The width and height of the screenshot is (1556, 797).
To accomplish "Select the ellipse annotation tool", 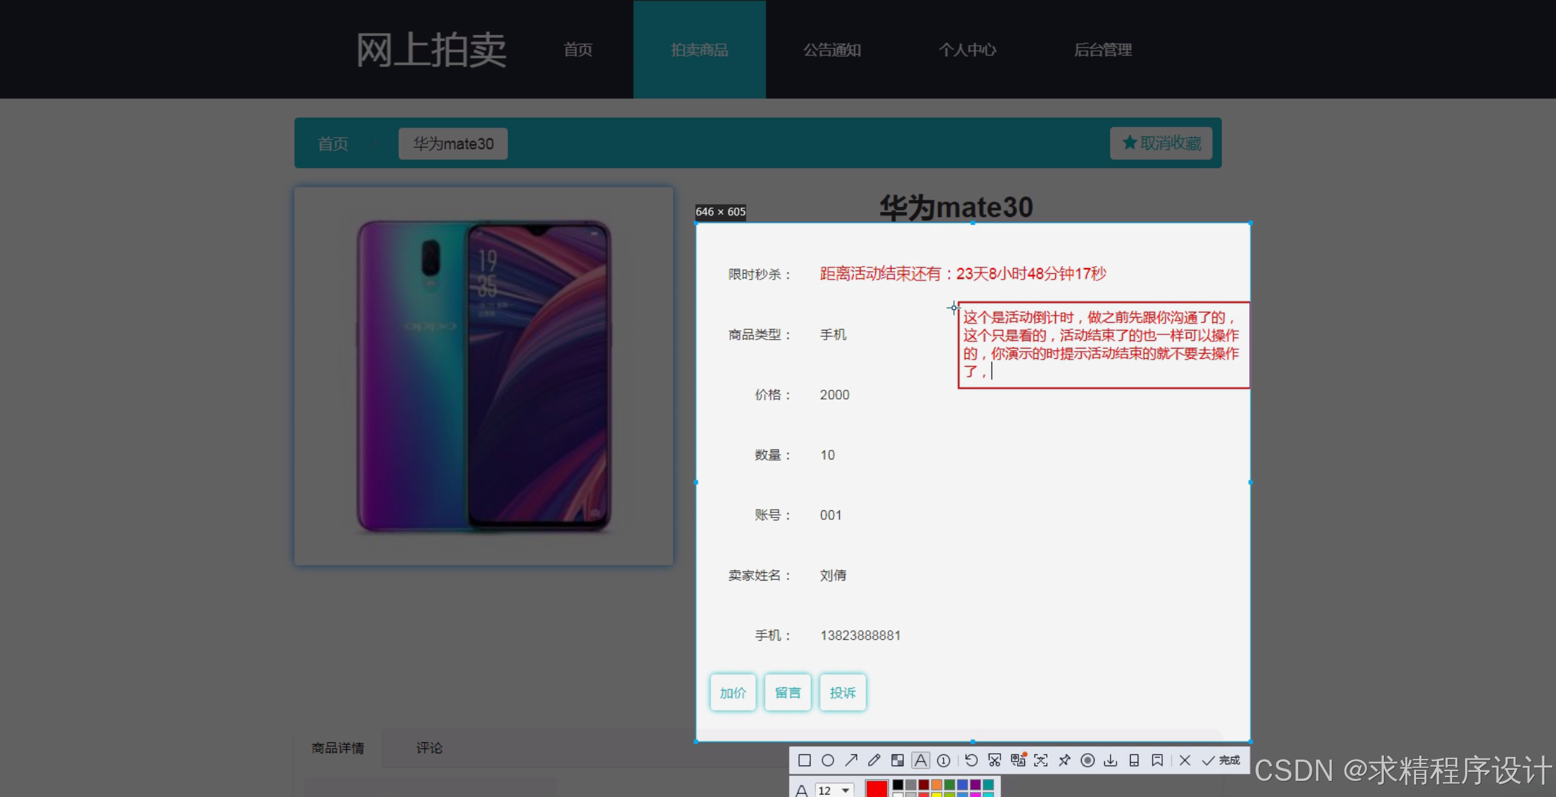I will tap(828, 760).
